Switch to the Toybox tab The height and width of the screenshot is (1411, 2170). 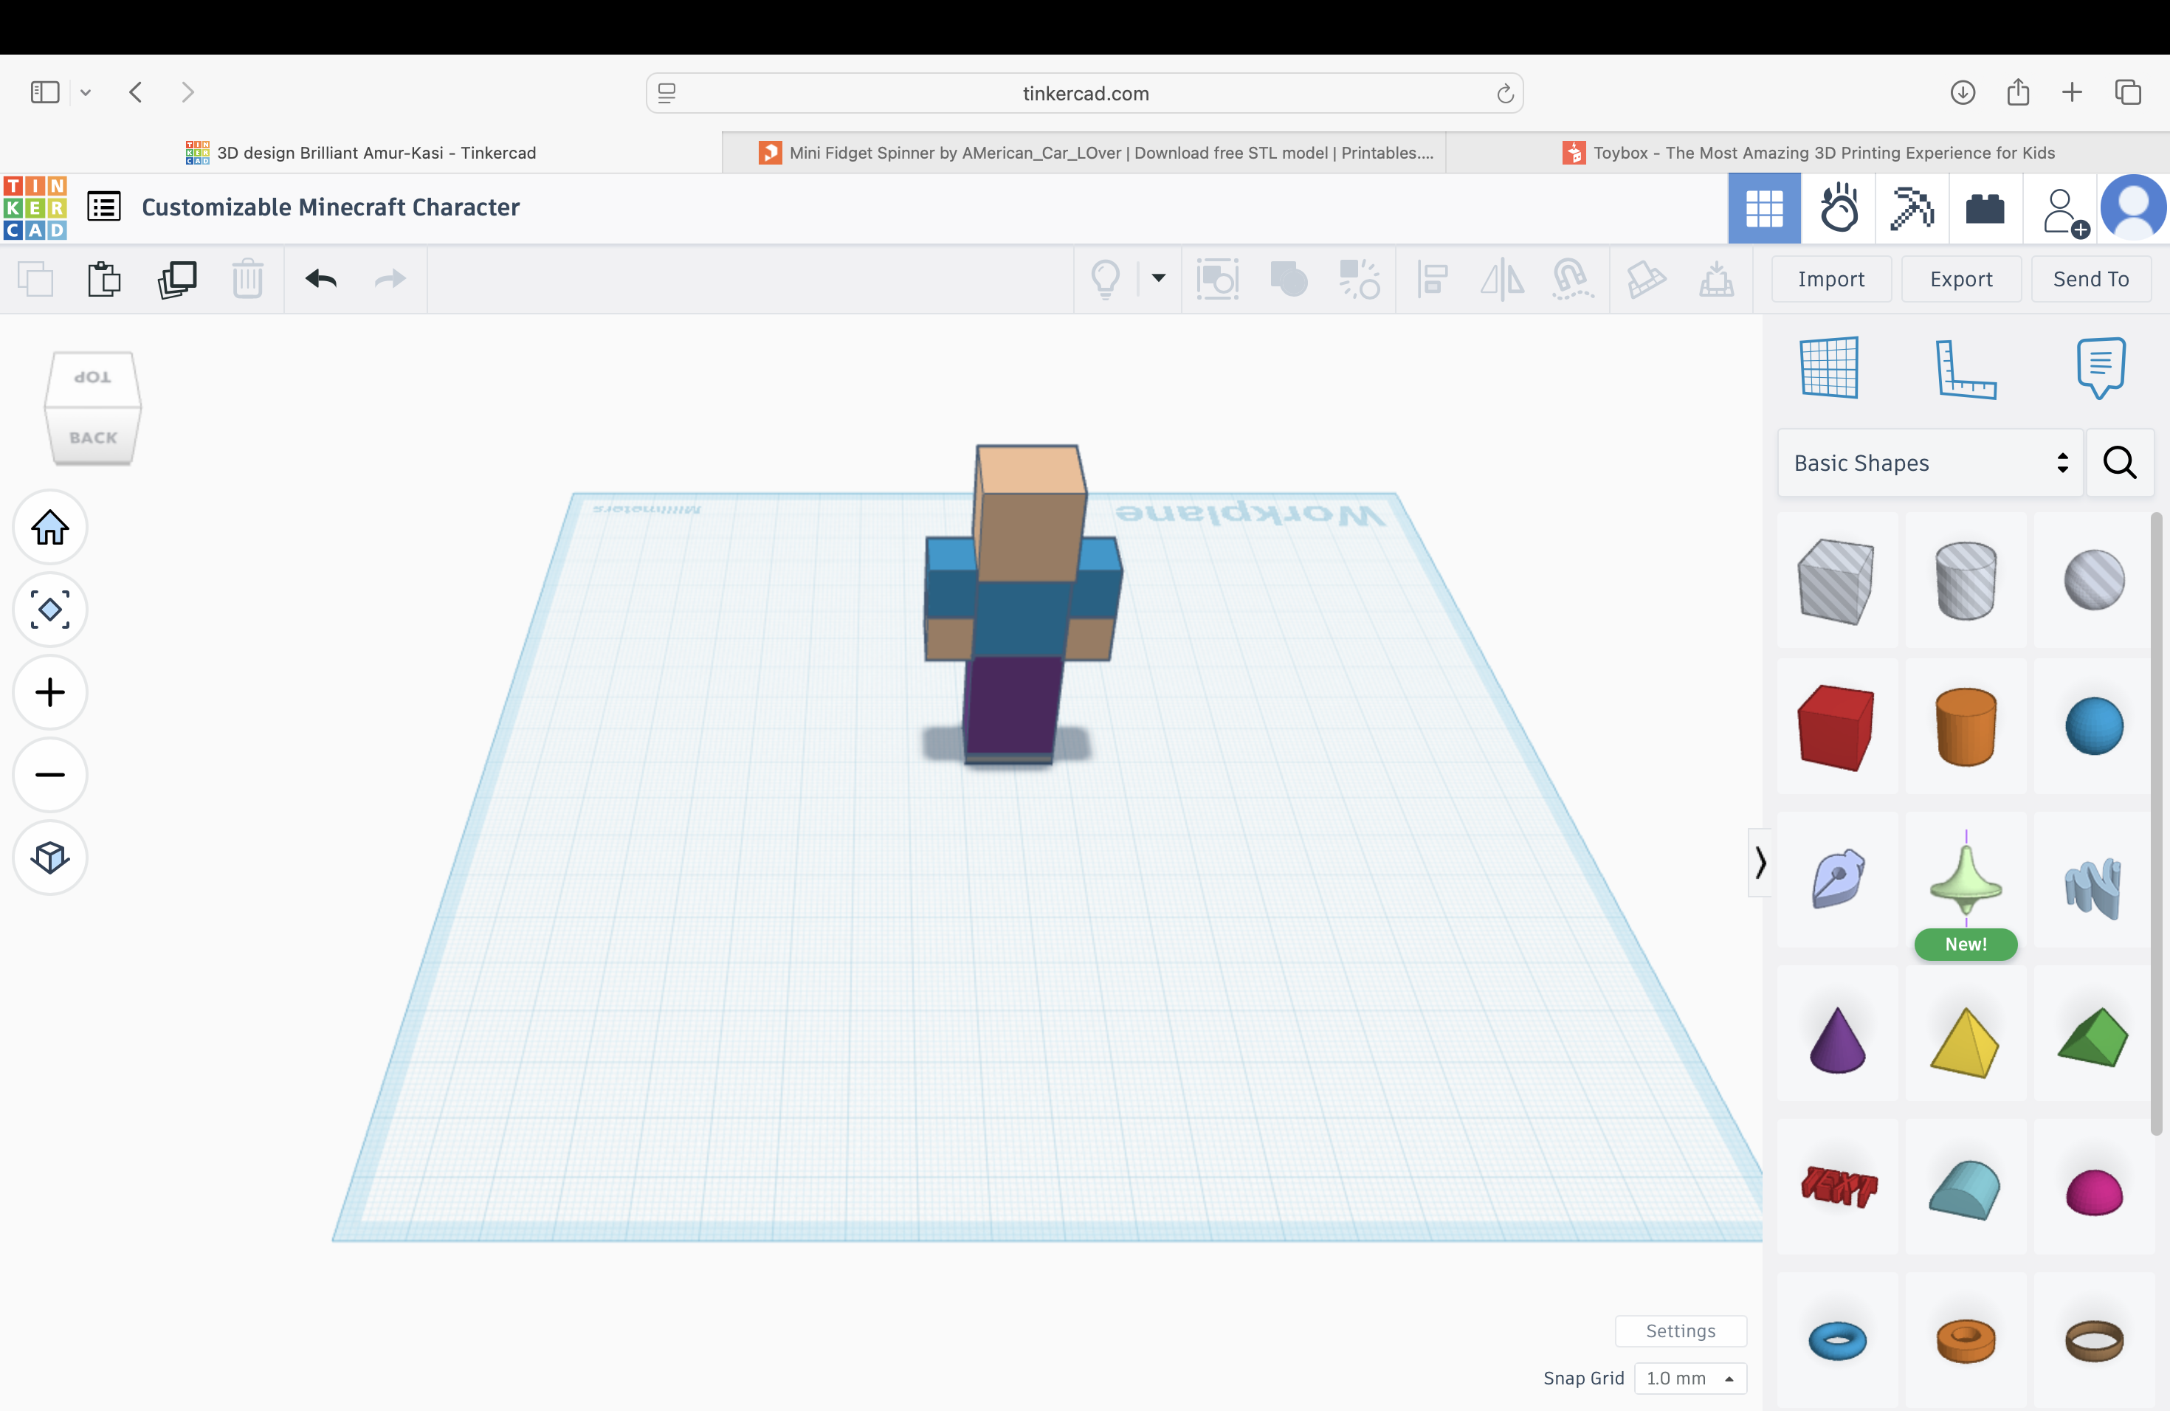pyautogui.click(x=1808, y=152)
